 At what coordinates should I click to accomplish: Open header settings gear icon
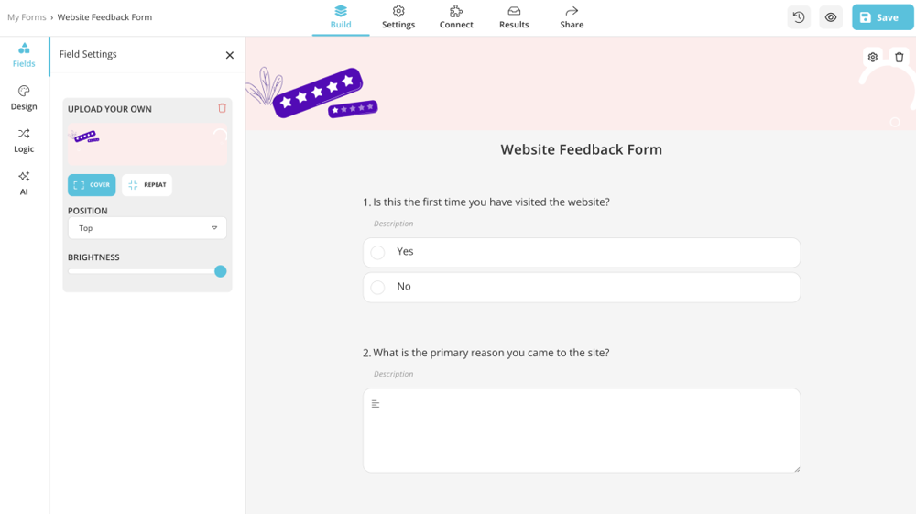pyautogui.click(x=873, y=57)
